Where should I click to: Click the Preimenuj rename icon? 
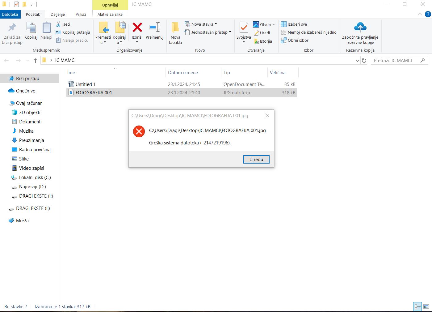154,27
